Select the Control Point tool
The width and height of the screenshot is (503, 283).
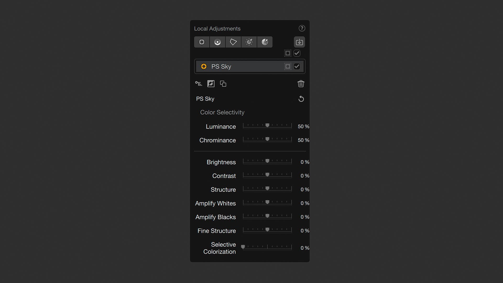[x=202, y=42]
